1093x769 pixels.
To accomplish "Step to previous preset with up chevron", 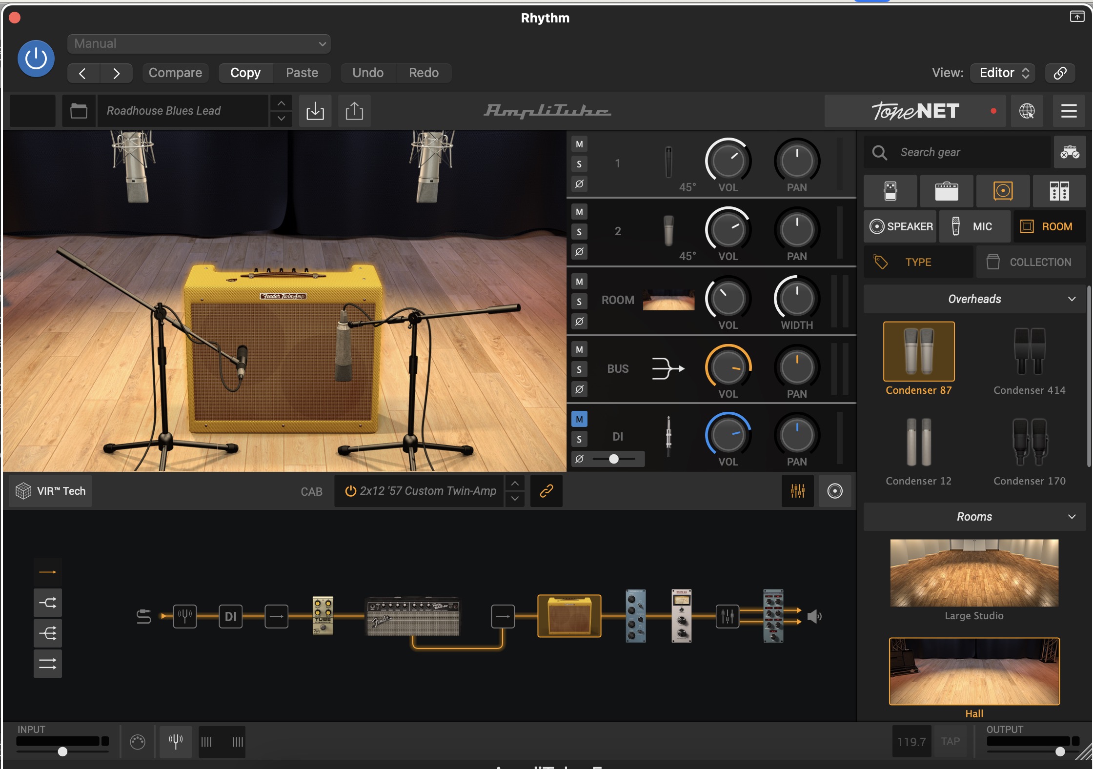I will (282, 103).
